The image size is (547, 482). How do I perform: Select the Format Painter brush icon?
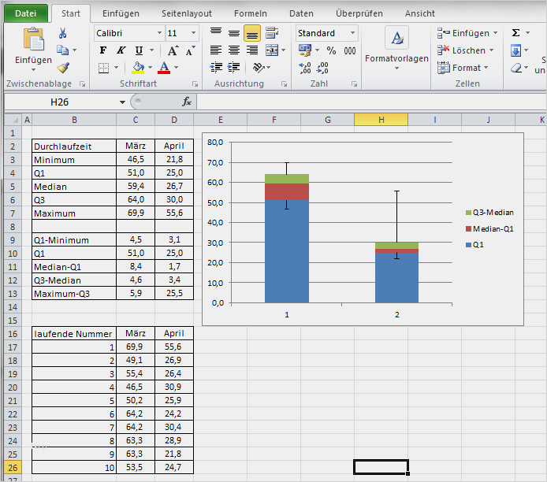point(63,67)
